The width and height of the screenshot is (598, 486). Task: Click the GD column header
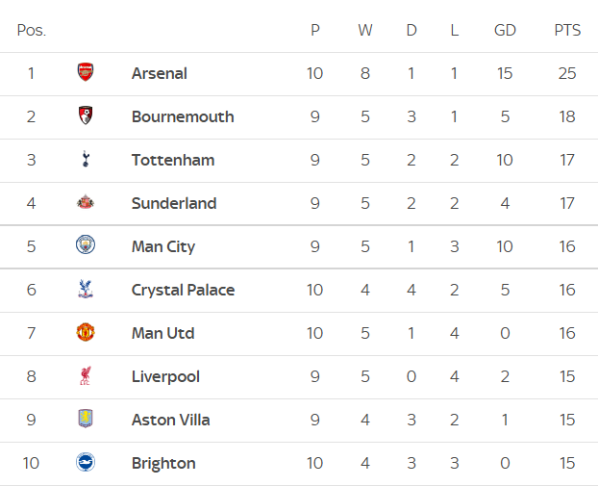click(505, 30)
